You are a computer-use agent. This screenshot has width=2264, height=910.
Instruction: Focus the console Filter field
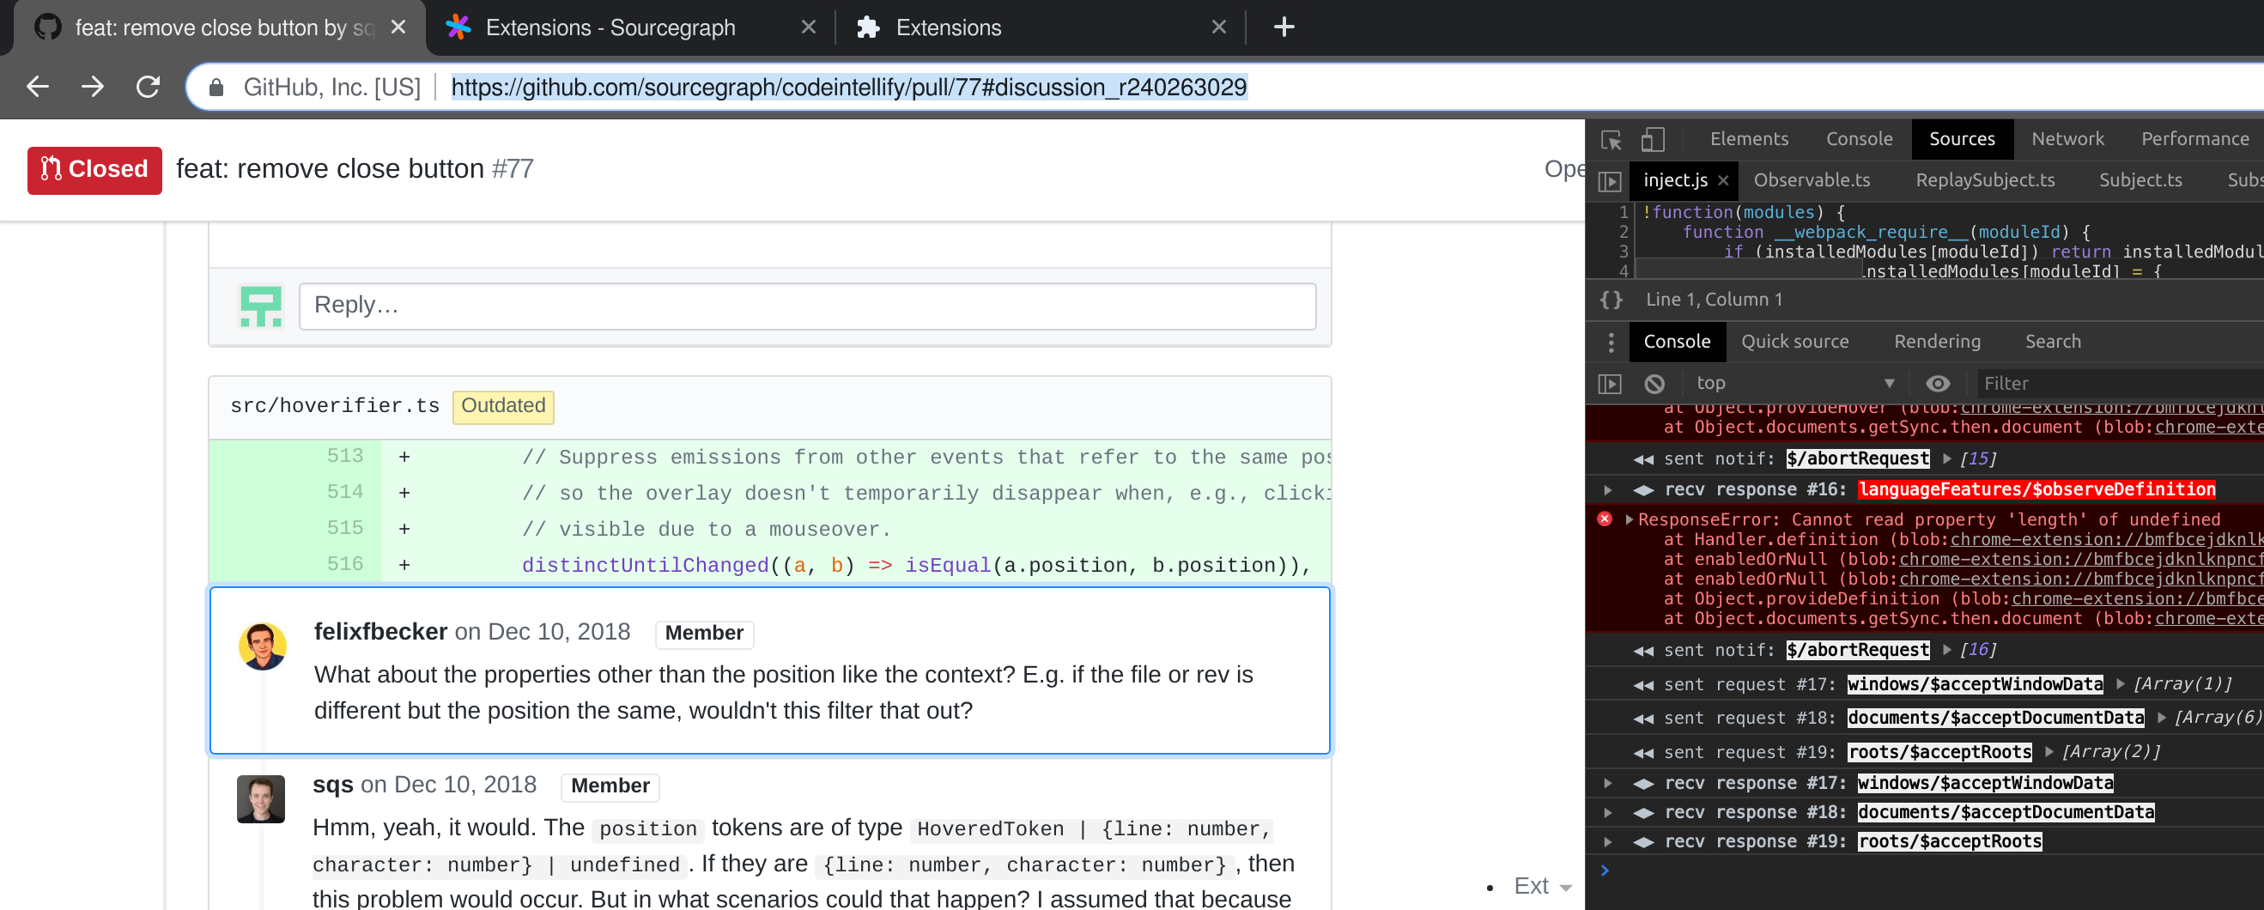[x=2120, y=384]
